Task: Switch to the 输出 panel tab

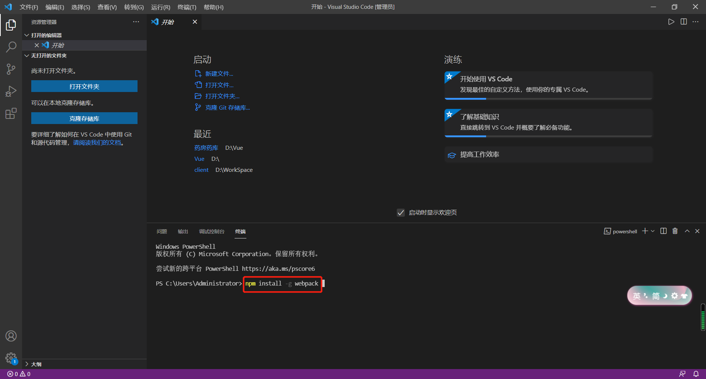Action: 183,231
